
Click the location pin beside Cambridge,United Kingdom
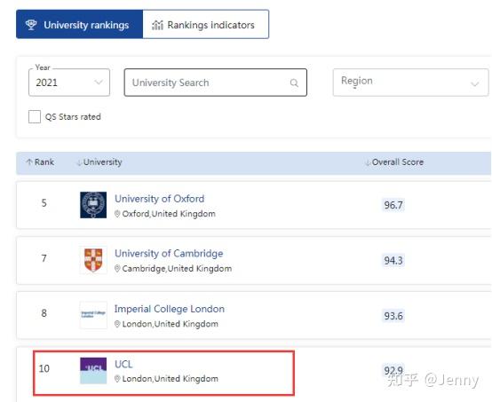pyautogui.click(x=117, y=269)
